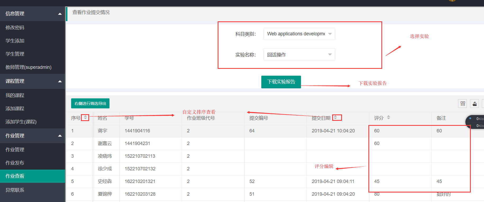Collapse the 信息管理 sidebar section
The image size is (484, 202).
(33, 14)
